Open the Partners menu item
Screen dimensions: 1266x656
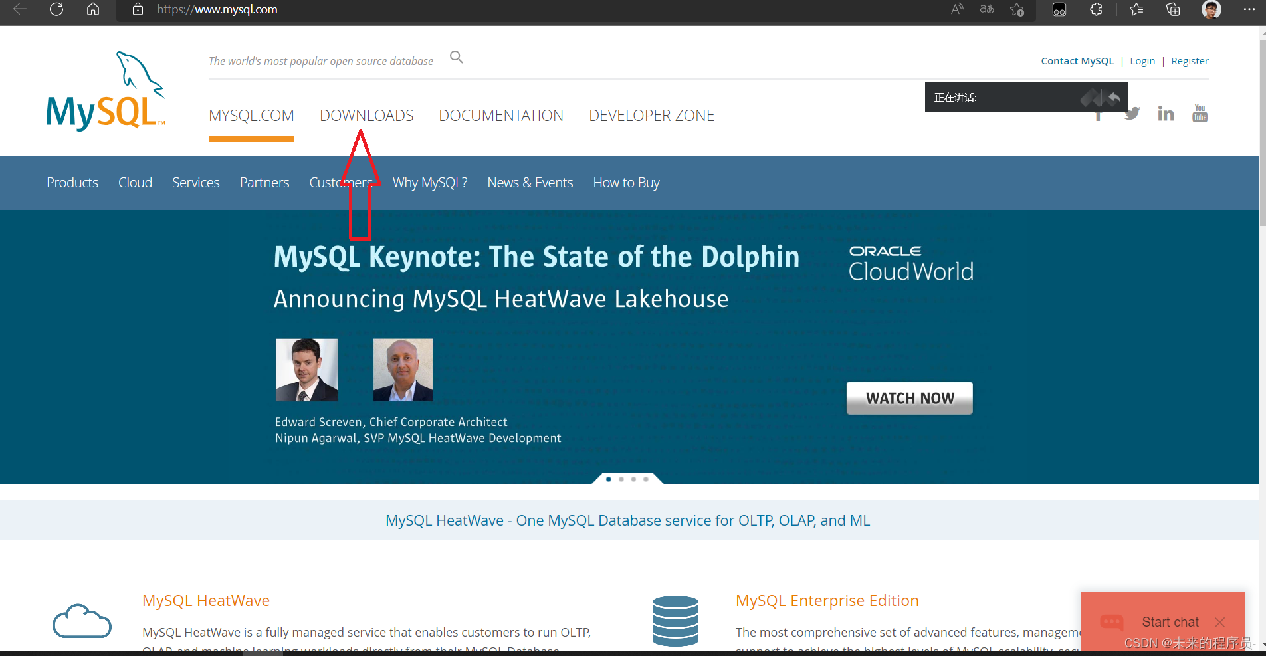coord(264,183)
